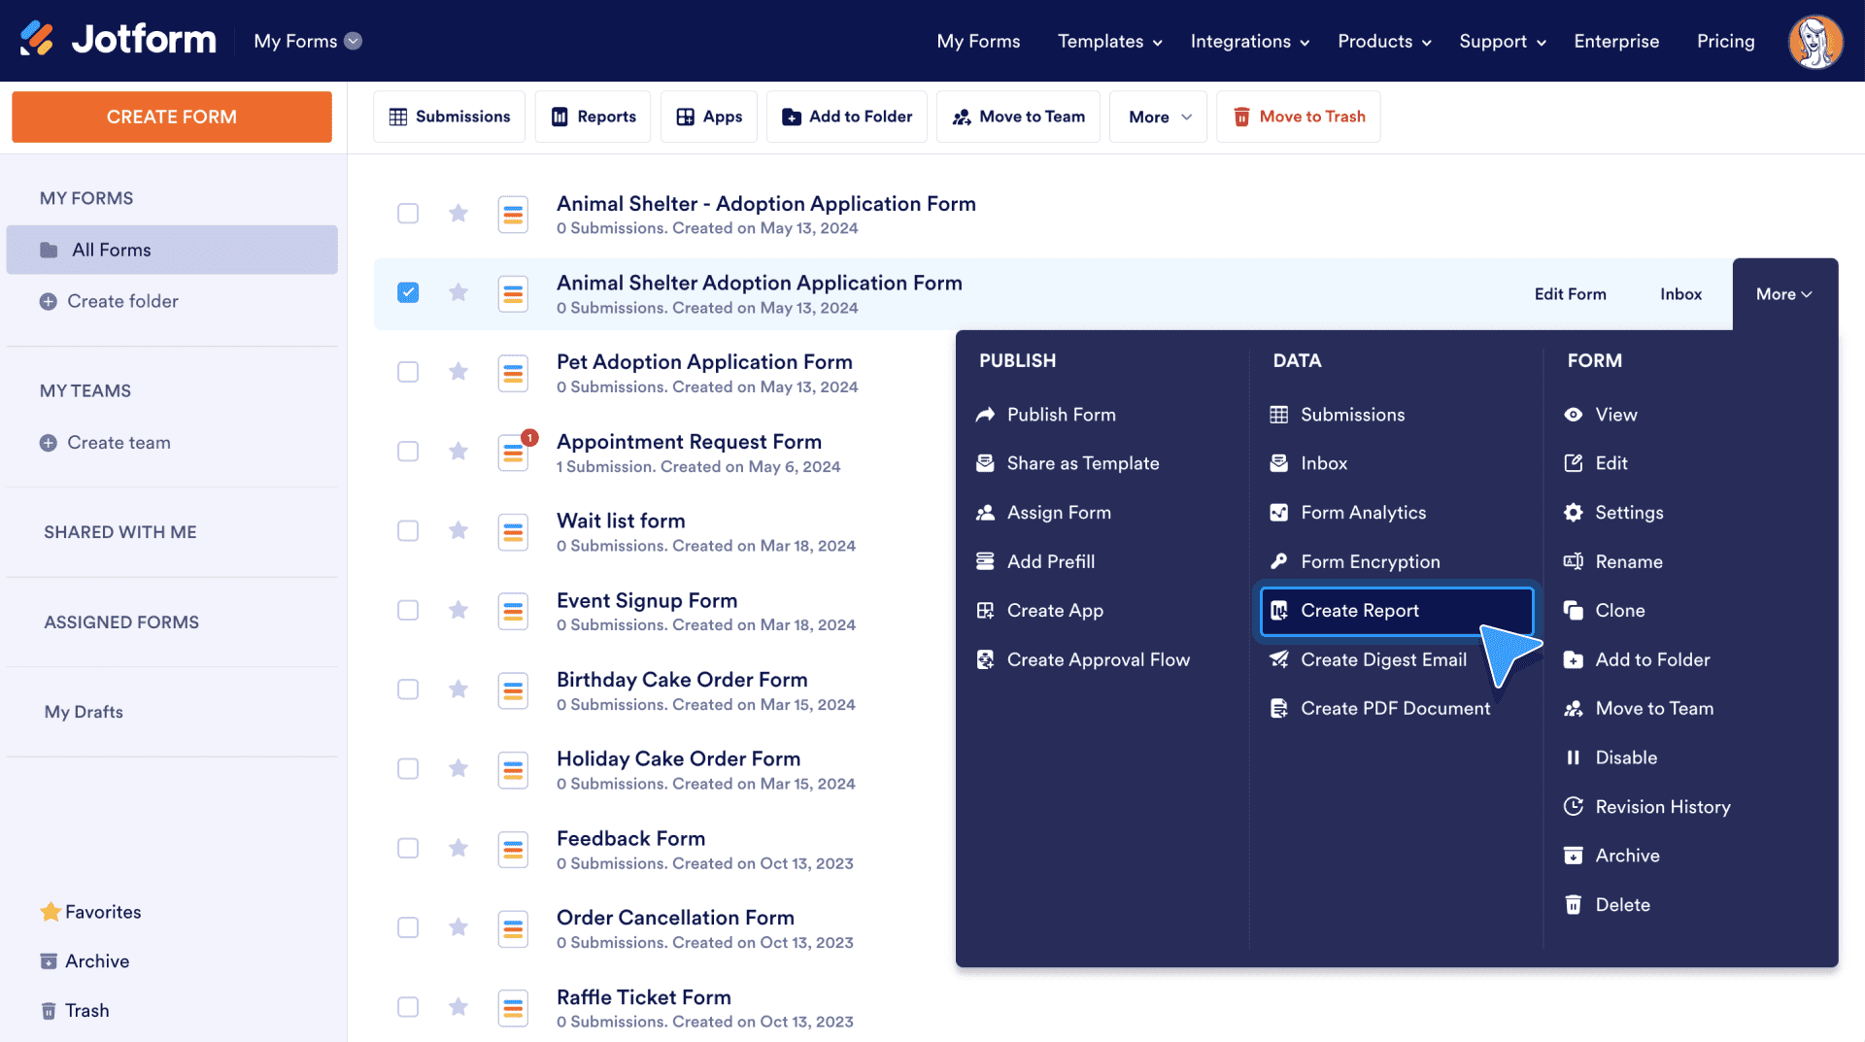1865x1042 pixels.
Task: Click the Create team plus icon
Action: coord(48,443)
